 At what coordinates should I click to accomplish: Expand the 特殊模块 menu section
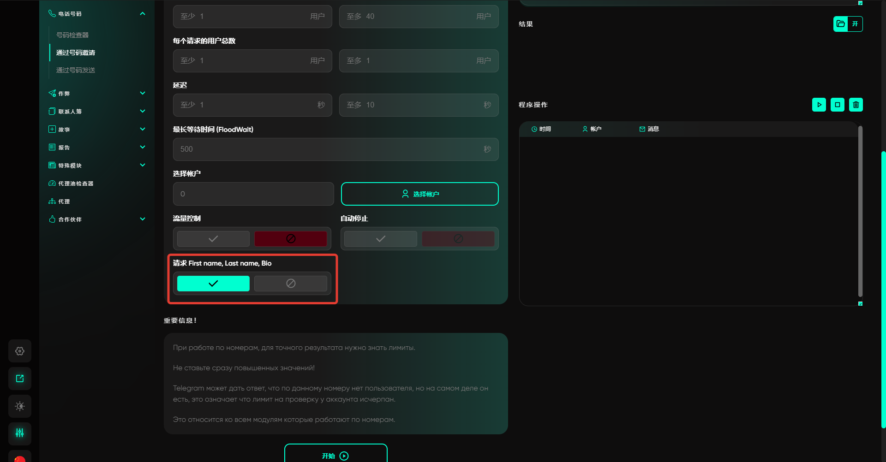pyautogui.click(x=143, y=165)
